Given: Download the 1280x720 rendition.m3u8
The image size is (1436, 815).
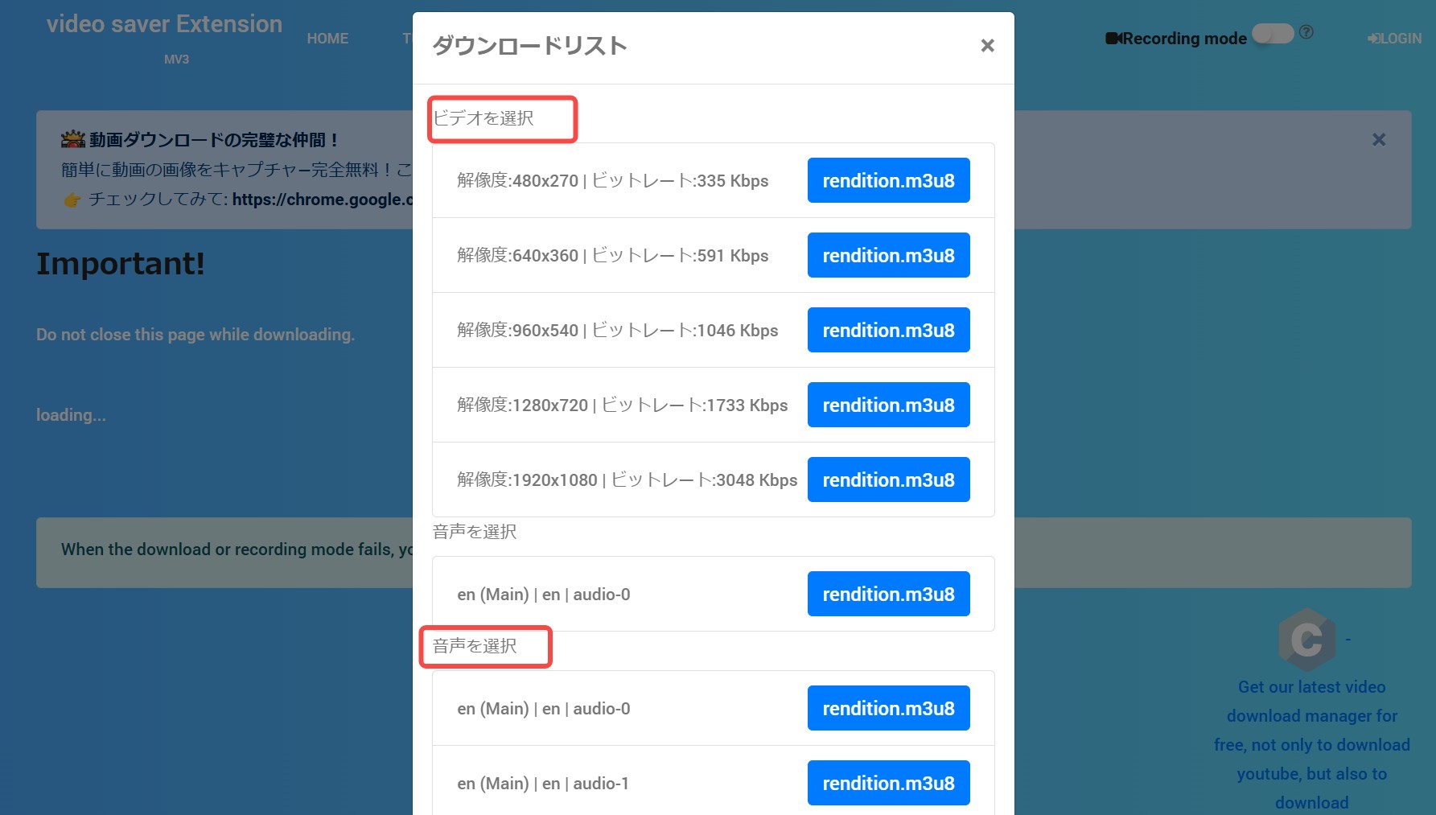Looking at the screenshot, I should 888,405.
